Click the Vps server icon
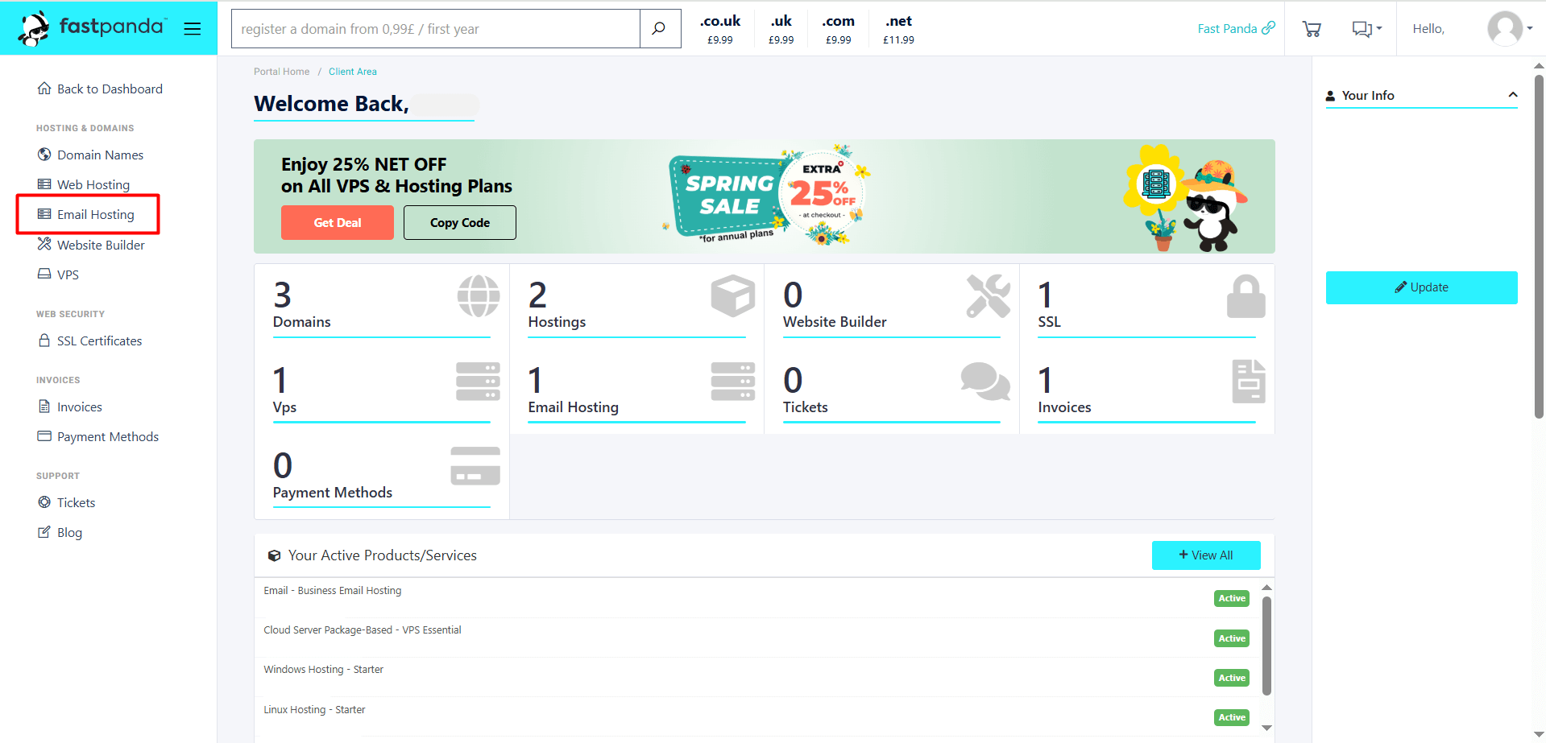This screenshot has width=1546, height=743. click(478, 382)
